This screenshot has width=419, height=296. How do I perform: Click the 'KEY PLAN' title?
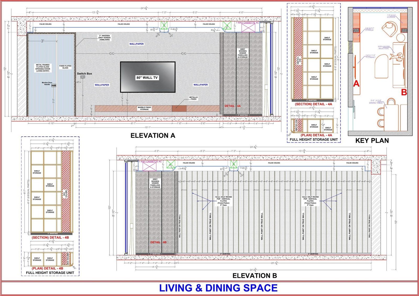[372, 141]
